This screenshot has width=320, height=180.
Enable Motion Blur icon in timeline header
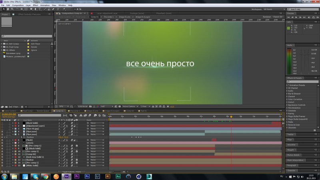point(90,115)
